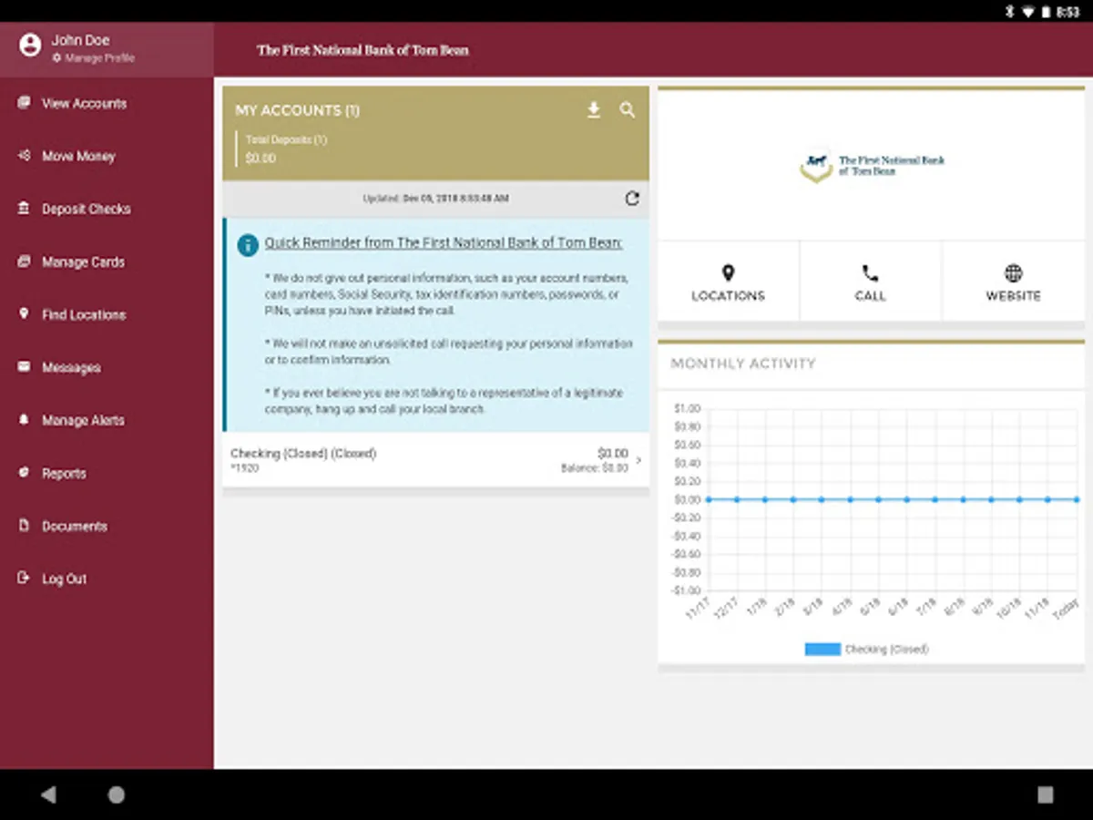Viewport: 1093px width, 820px height.
Task: Click the MY ACCOUNTS (1) header
Action: pos(297,110)
